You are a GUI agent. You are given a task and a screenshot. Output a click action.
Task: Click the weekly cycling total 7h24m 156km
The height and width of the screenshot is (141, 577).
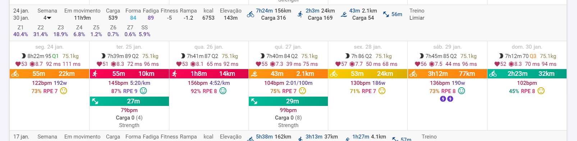pos(274,11)
